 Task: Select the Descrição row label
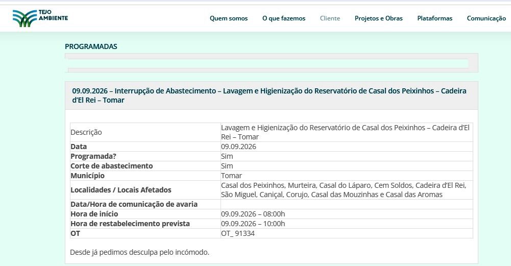tap(86, 132)
